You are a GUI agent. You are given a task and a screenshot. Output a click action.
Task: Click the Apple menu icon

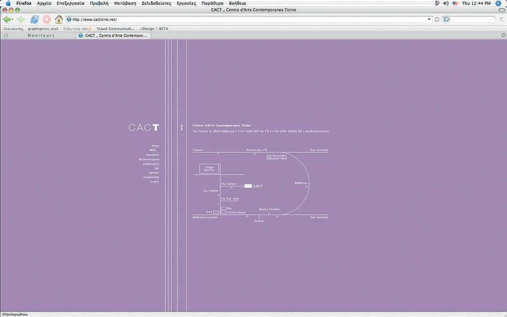coord(8,3)
